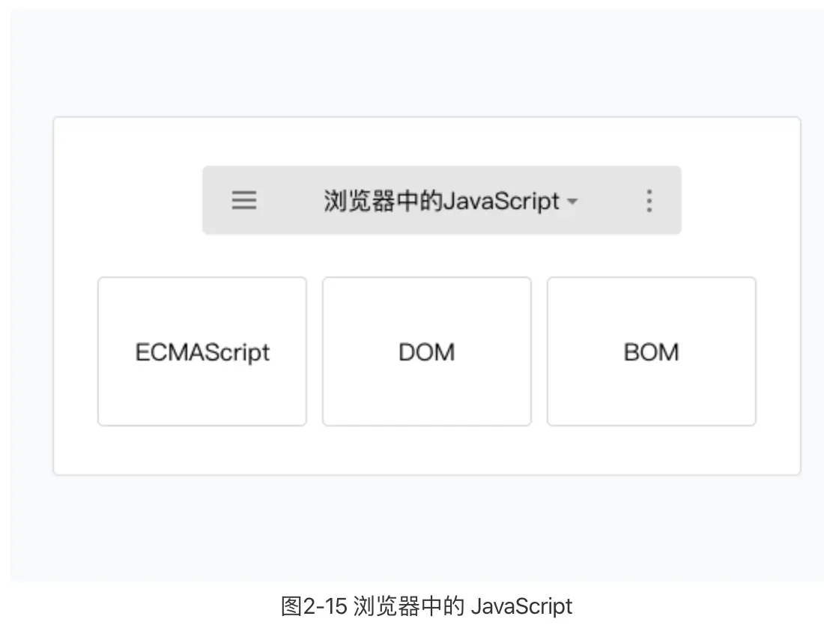824x637 pixels.
Task: Click the vertical three-dots more icon
Action: (649, 201)
